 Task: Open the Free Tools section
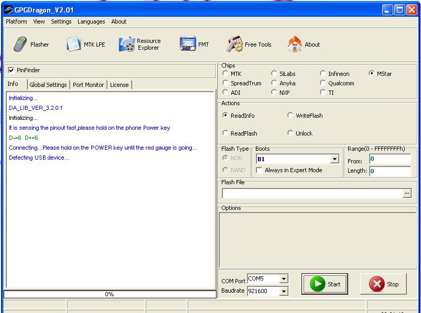coord(249,44)
